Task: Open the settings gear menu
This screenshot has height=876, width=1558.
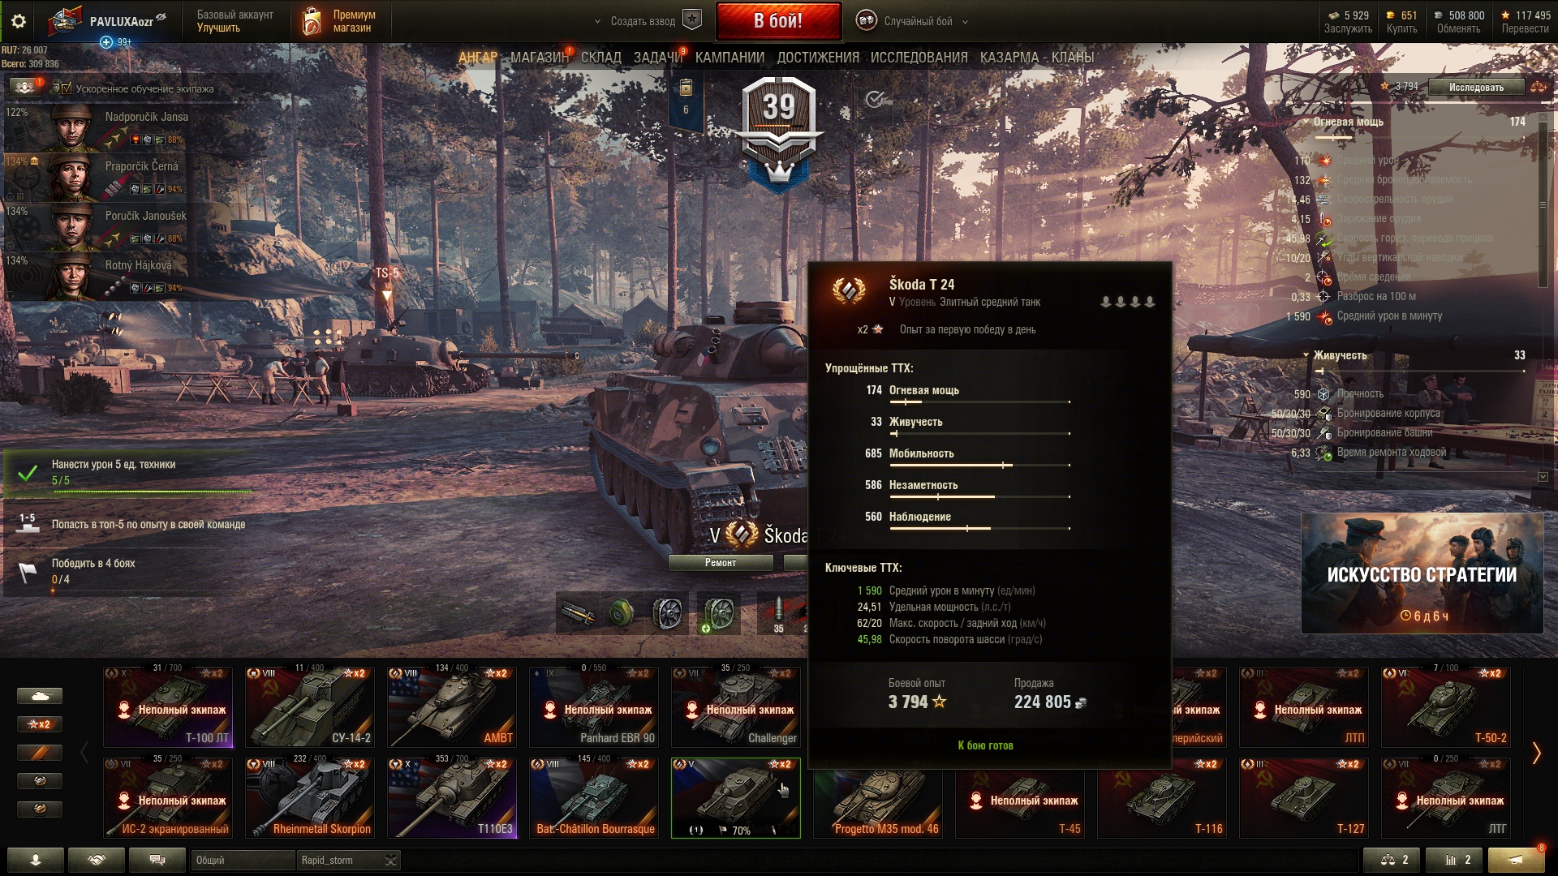Action: pos(18,21)
